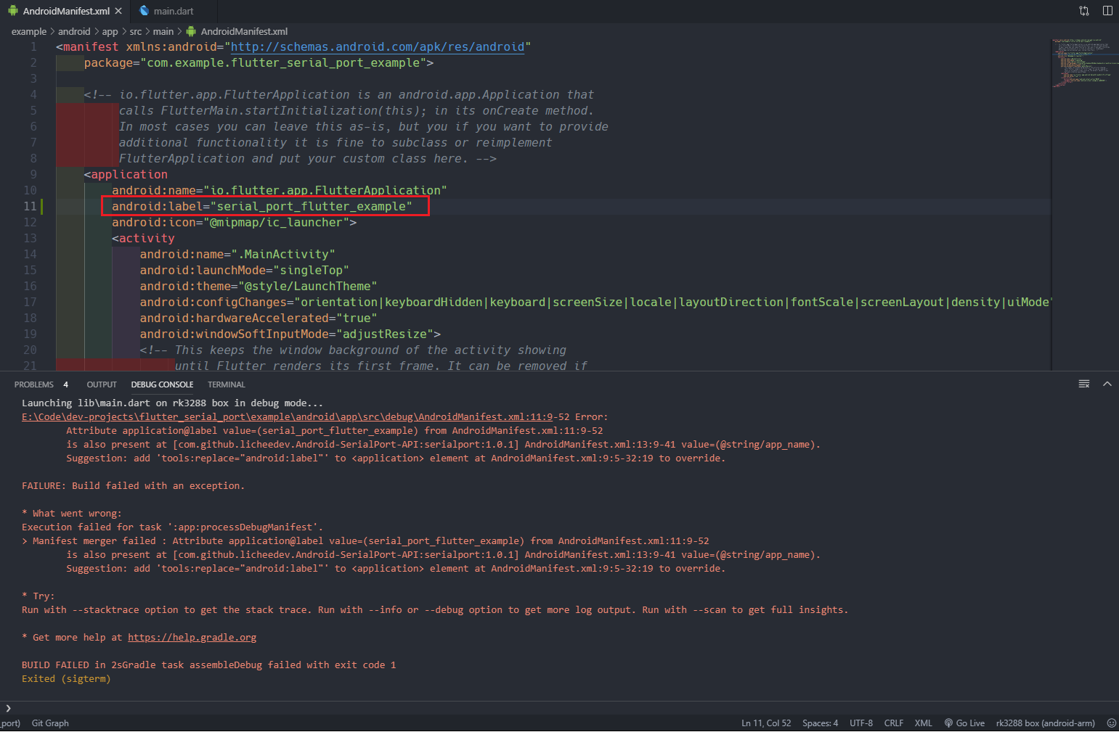
Task: Maximize the panel with the up chevron
Action: (1107, 384)
